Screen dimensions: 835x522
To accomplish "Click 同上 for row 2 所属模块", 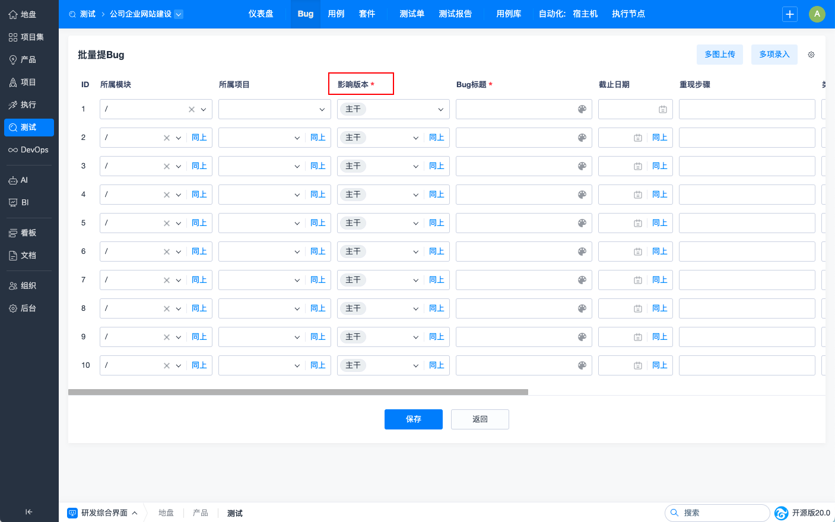I will coord(199,138).
